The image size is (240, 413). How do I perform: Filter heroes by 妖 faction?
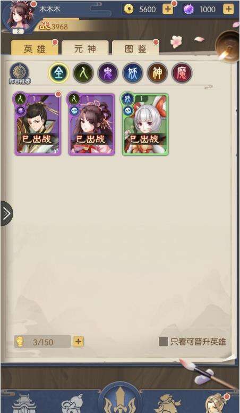(133, 73)
